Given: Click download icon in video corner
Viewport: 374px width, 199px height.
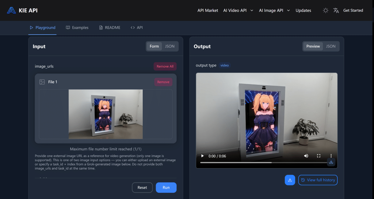Looking at the screenshot, I should [x=331, y=162].
